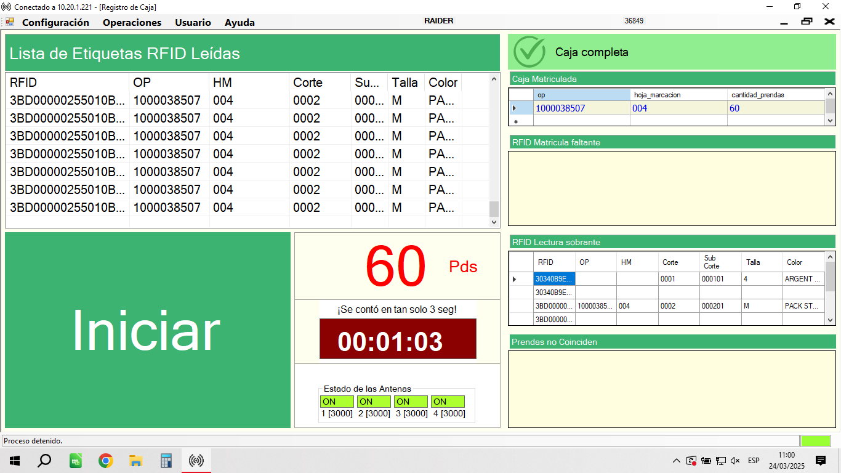This screenshot has height=473, width=841.
Task: Open the Ayuda menu
Action: [x=239, y=23]
